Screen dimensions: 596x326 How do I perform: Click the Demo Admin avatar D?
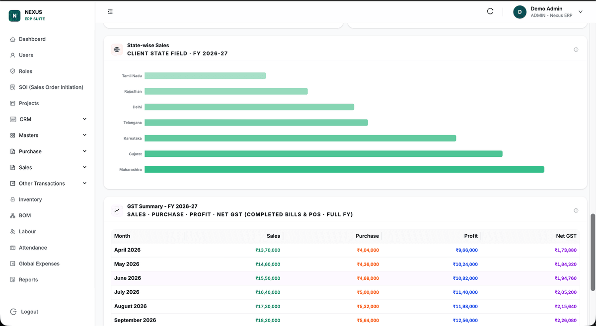[520, 12]
